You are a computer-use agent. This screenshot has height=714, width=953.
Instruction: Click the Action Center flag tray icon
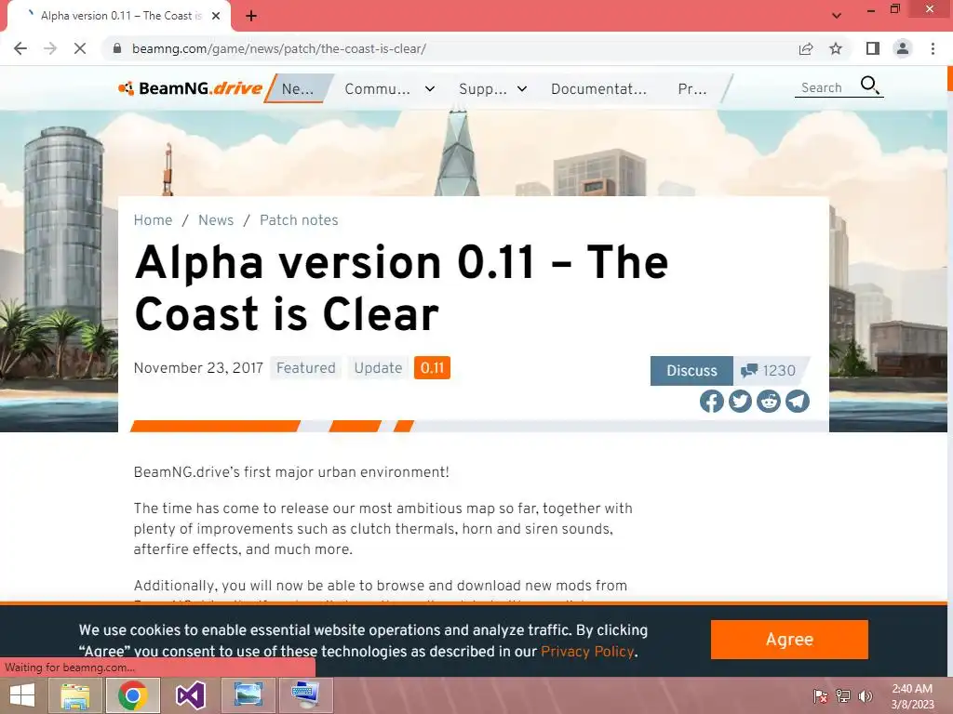click(820, 696)
